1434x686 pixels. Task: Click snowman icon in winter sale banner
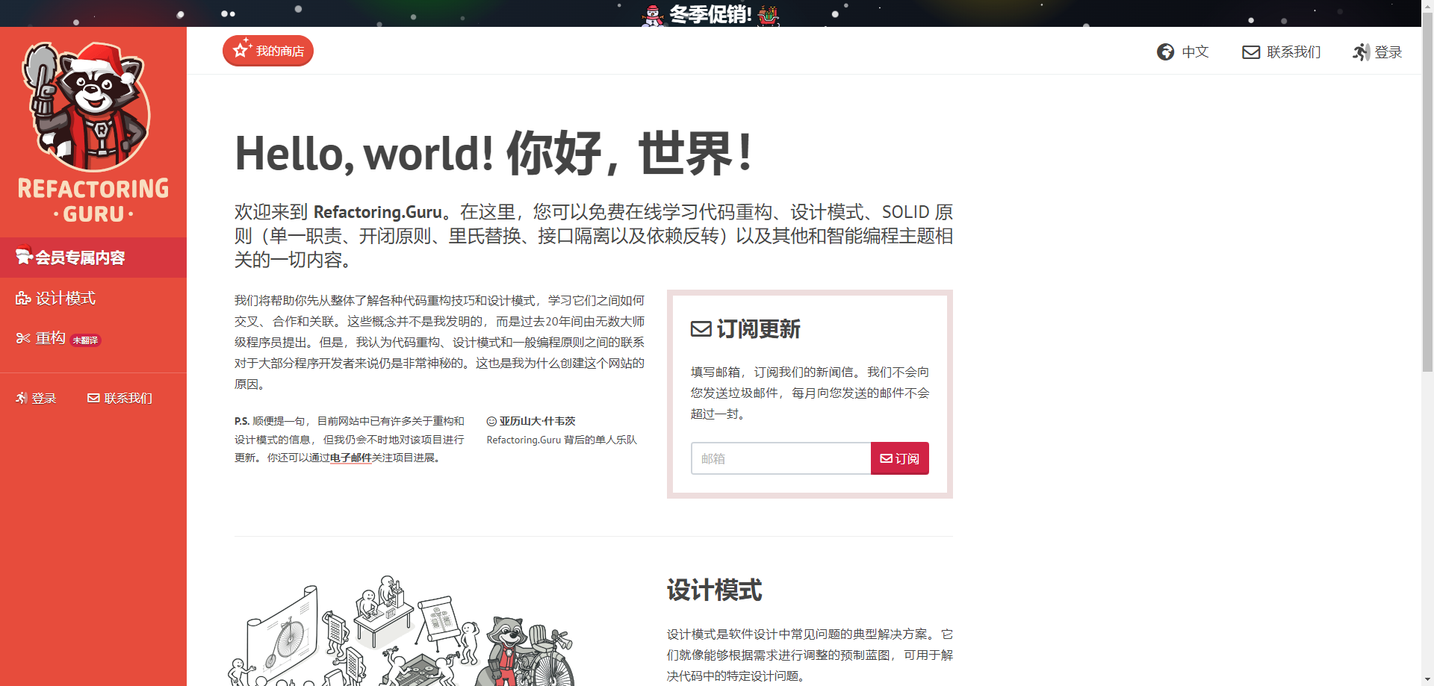click(653, 15)
